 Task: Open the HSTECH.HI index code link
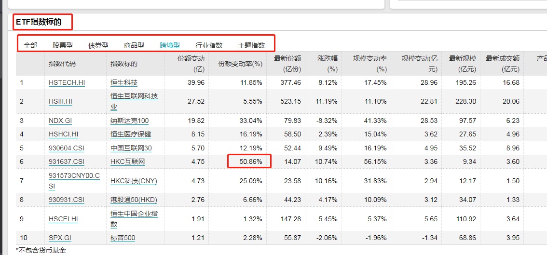67,82
